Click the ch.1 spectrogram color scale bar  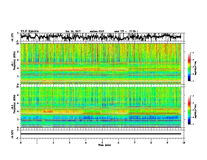[x=189, y=67]
